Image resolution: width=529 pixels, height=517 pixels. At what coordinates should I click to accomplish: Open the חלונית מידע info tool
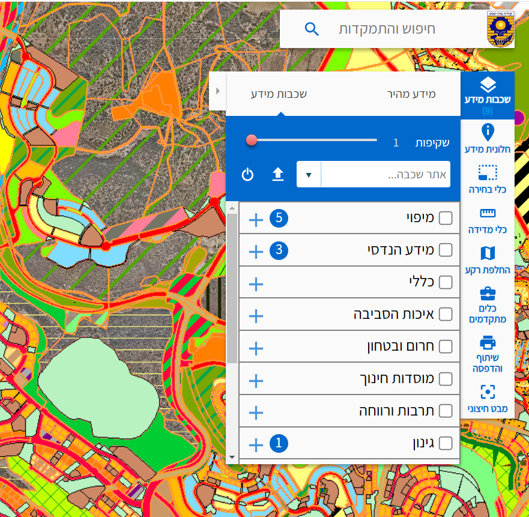click(488, 139)
